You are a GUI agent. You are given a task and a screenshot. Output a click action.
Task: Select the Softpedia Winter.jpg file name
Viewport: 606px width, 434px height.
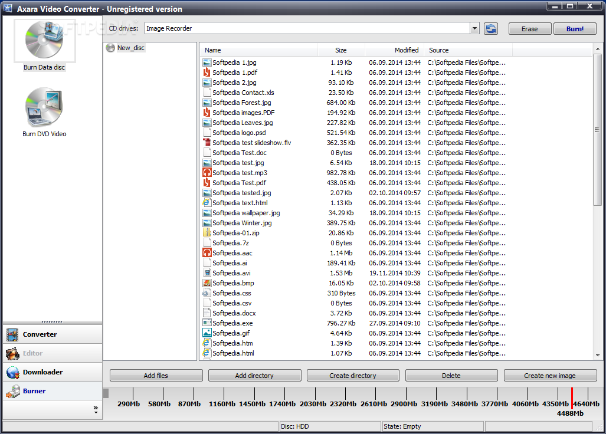coord(242,223)
